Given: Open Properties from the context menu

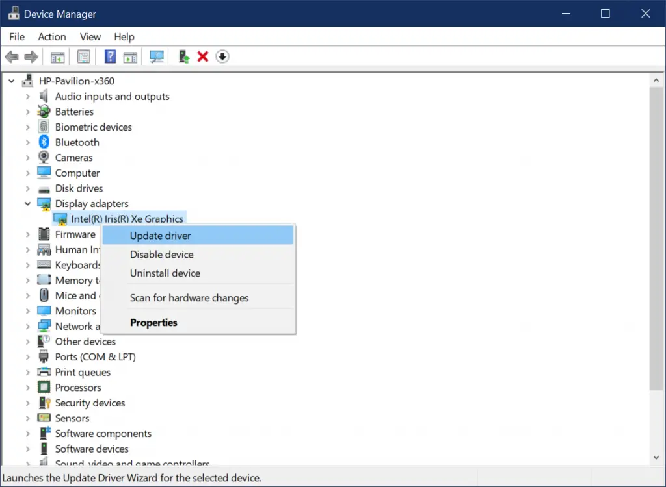Looking at the screenshot, I should (198, 323).
